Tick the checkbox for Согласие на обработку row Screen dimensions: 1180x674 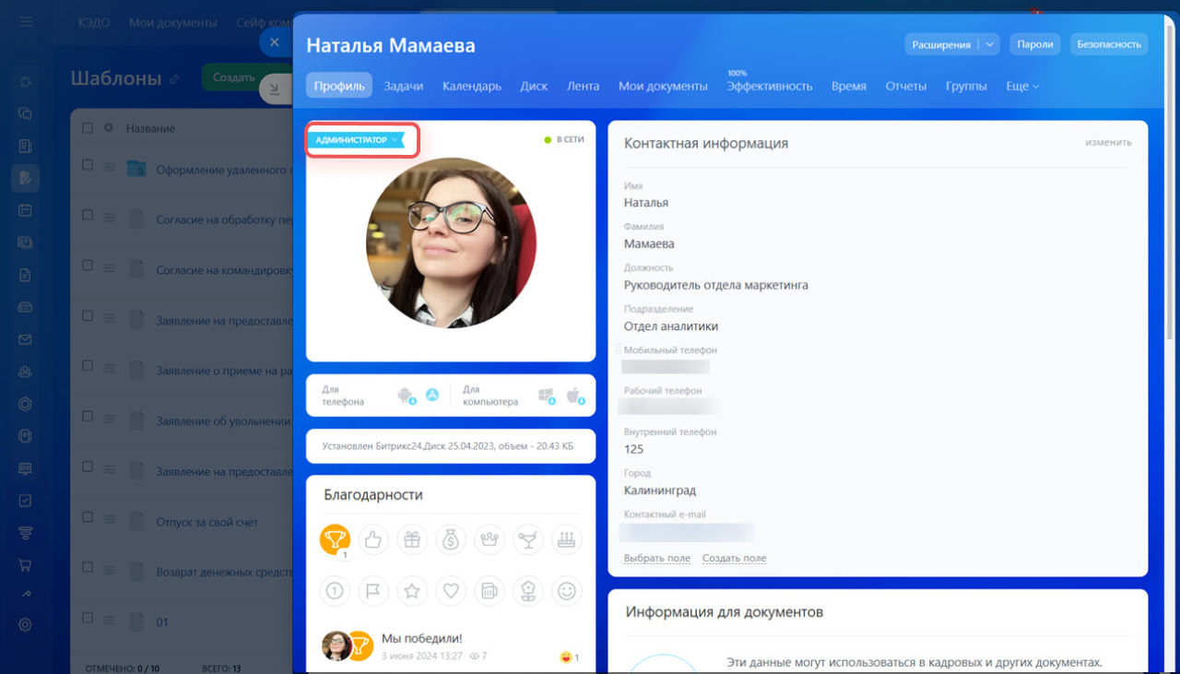point(88,215)
